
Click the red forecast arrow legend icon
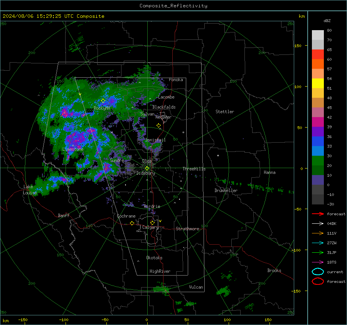point(318,214)
